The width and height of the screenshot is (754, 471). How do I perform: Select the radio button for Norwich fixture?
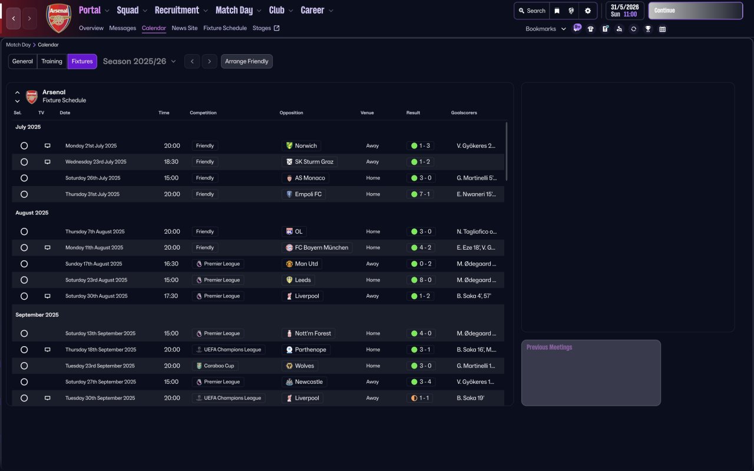click(24, 145)
